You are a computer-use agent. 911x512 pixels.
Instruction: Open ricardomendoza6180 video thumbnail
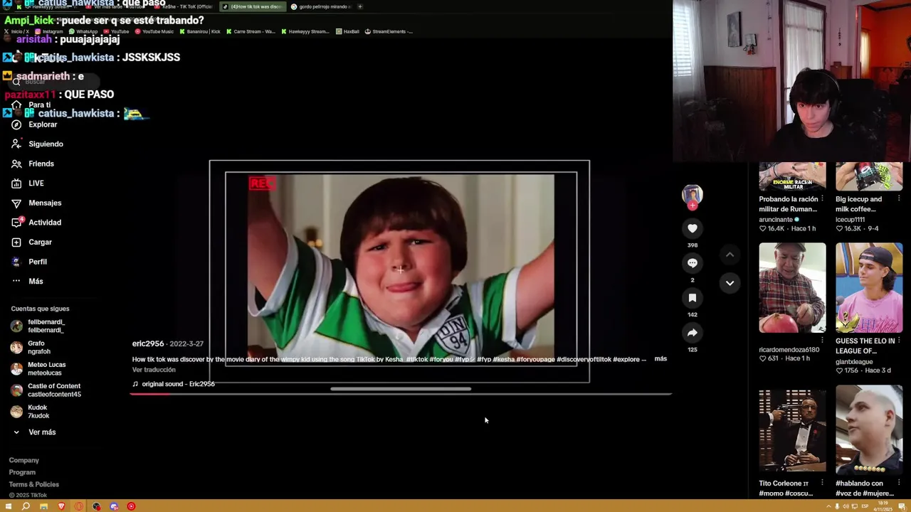(x=792, y=288)
